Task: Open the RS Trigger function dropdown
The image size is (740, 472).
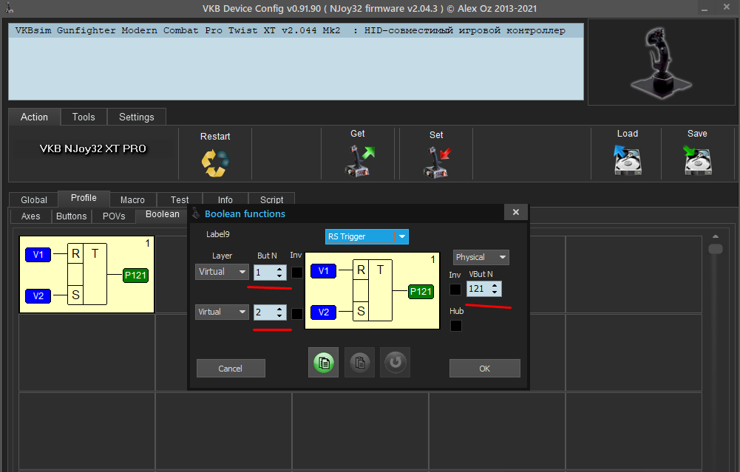Action: 367,236
